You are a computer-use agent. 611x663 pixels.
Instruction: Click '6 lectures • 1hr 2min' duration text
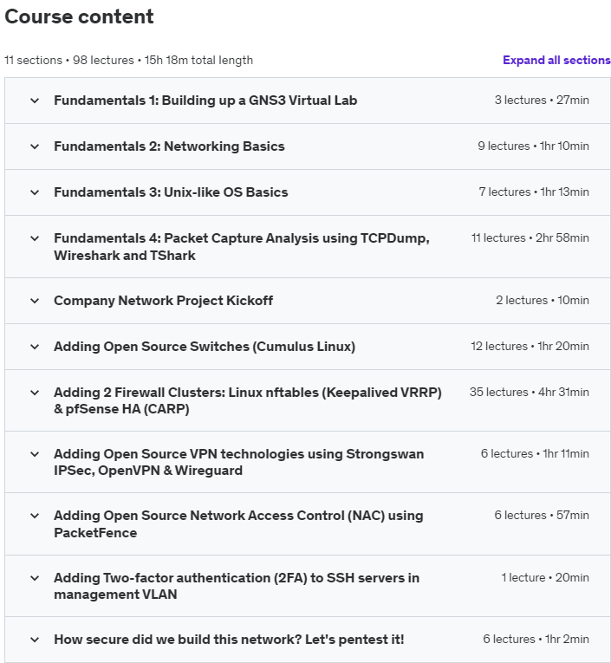536,639
